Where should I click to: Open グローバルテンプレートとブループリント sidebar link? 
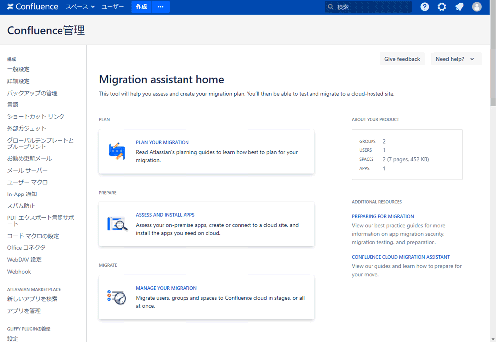point(41,144)
